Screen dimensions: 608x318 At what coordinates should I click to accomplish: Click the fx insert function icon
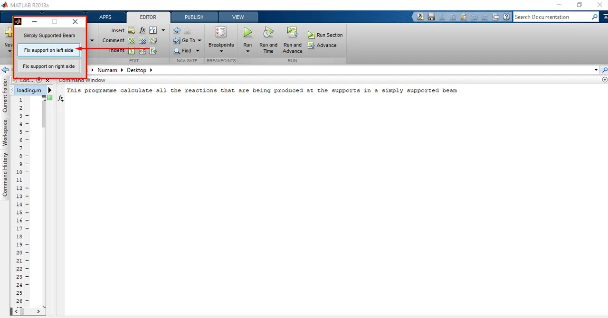pos(142,30)
